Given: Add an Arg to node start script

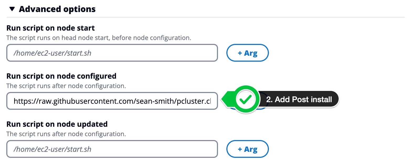Looking at the screenshot, I should point(247,53).
